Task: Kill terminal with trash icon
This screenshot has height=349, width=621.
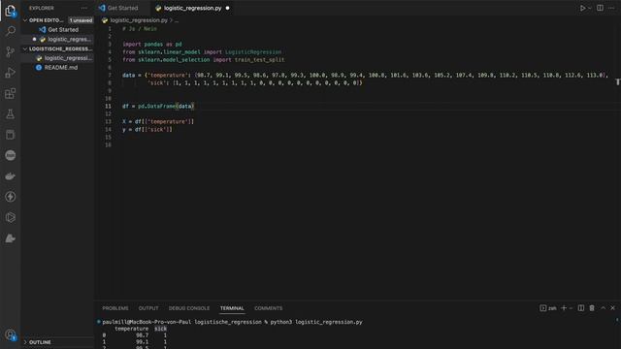Action: [592, 308]
